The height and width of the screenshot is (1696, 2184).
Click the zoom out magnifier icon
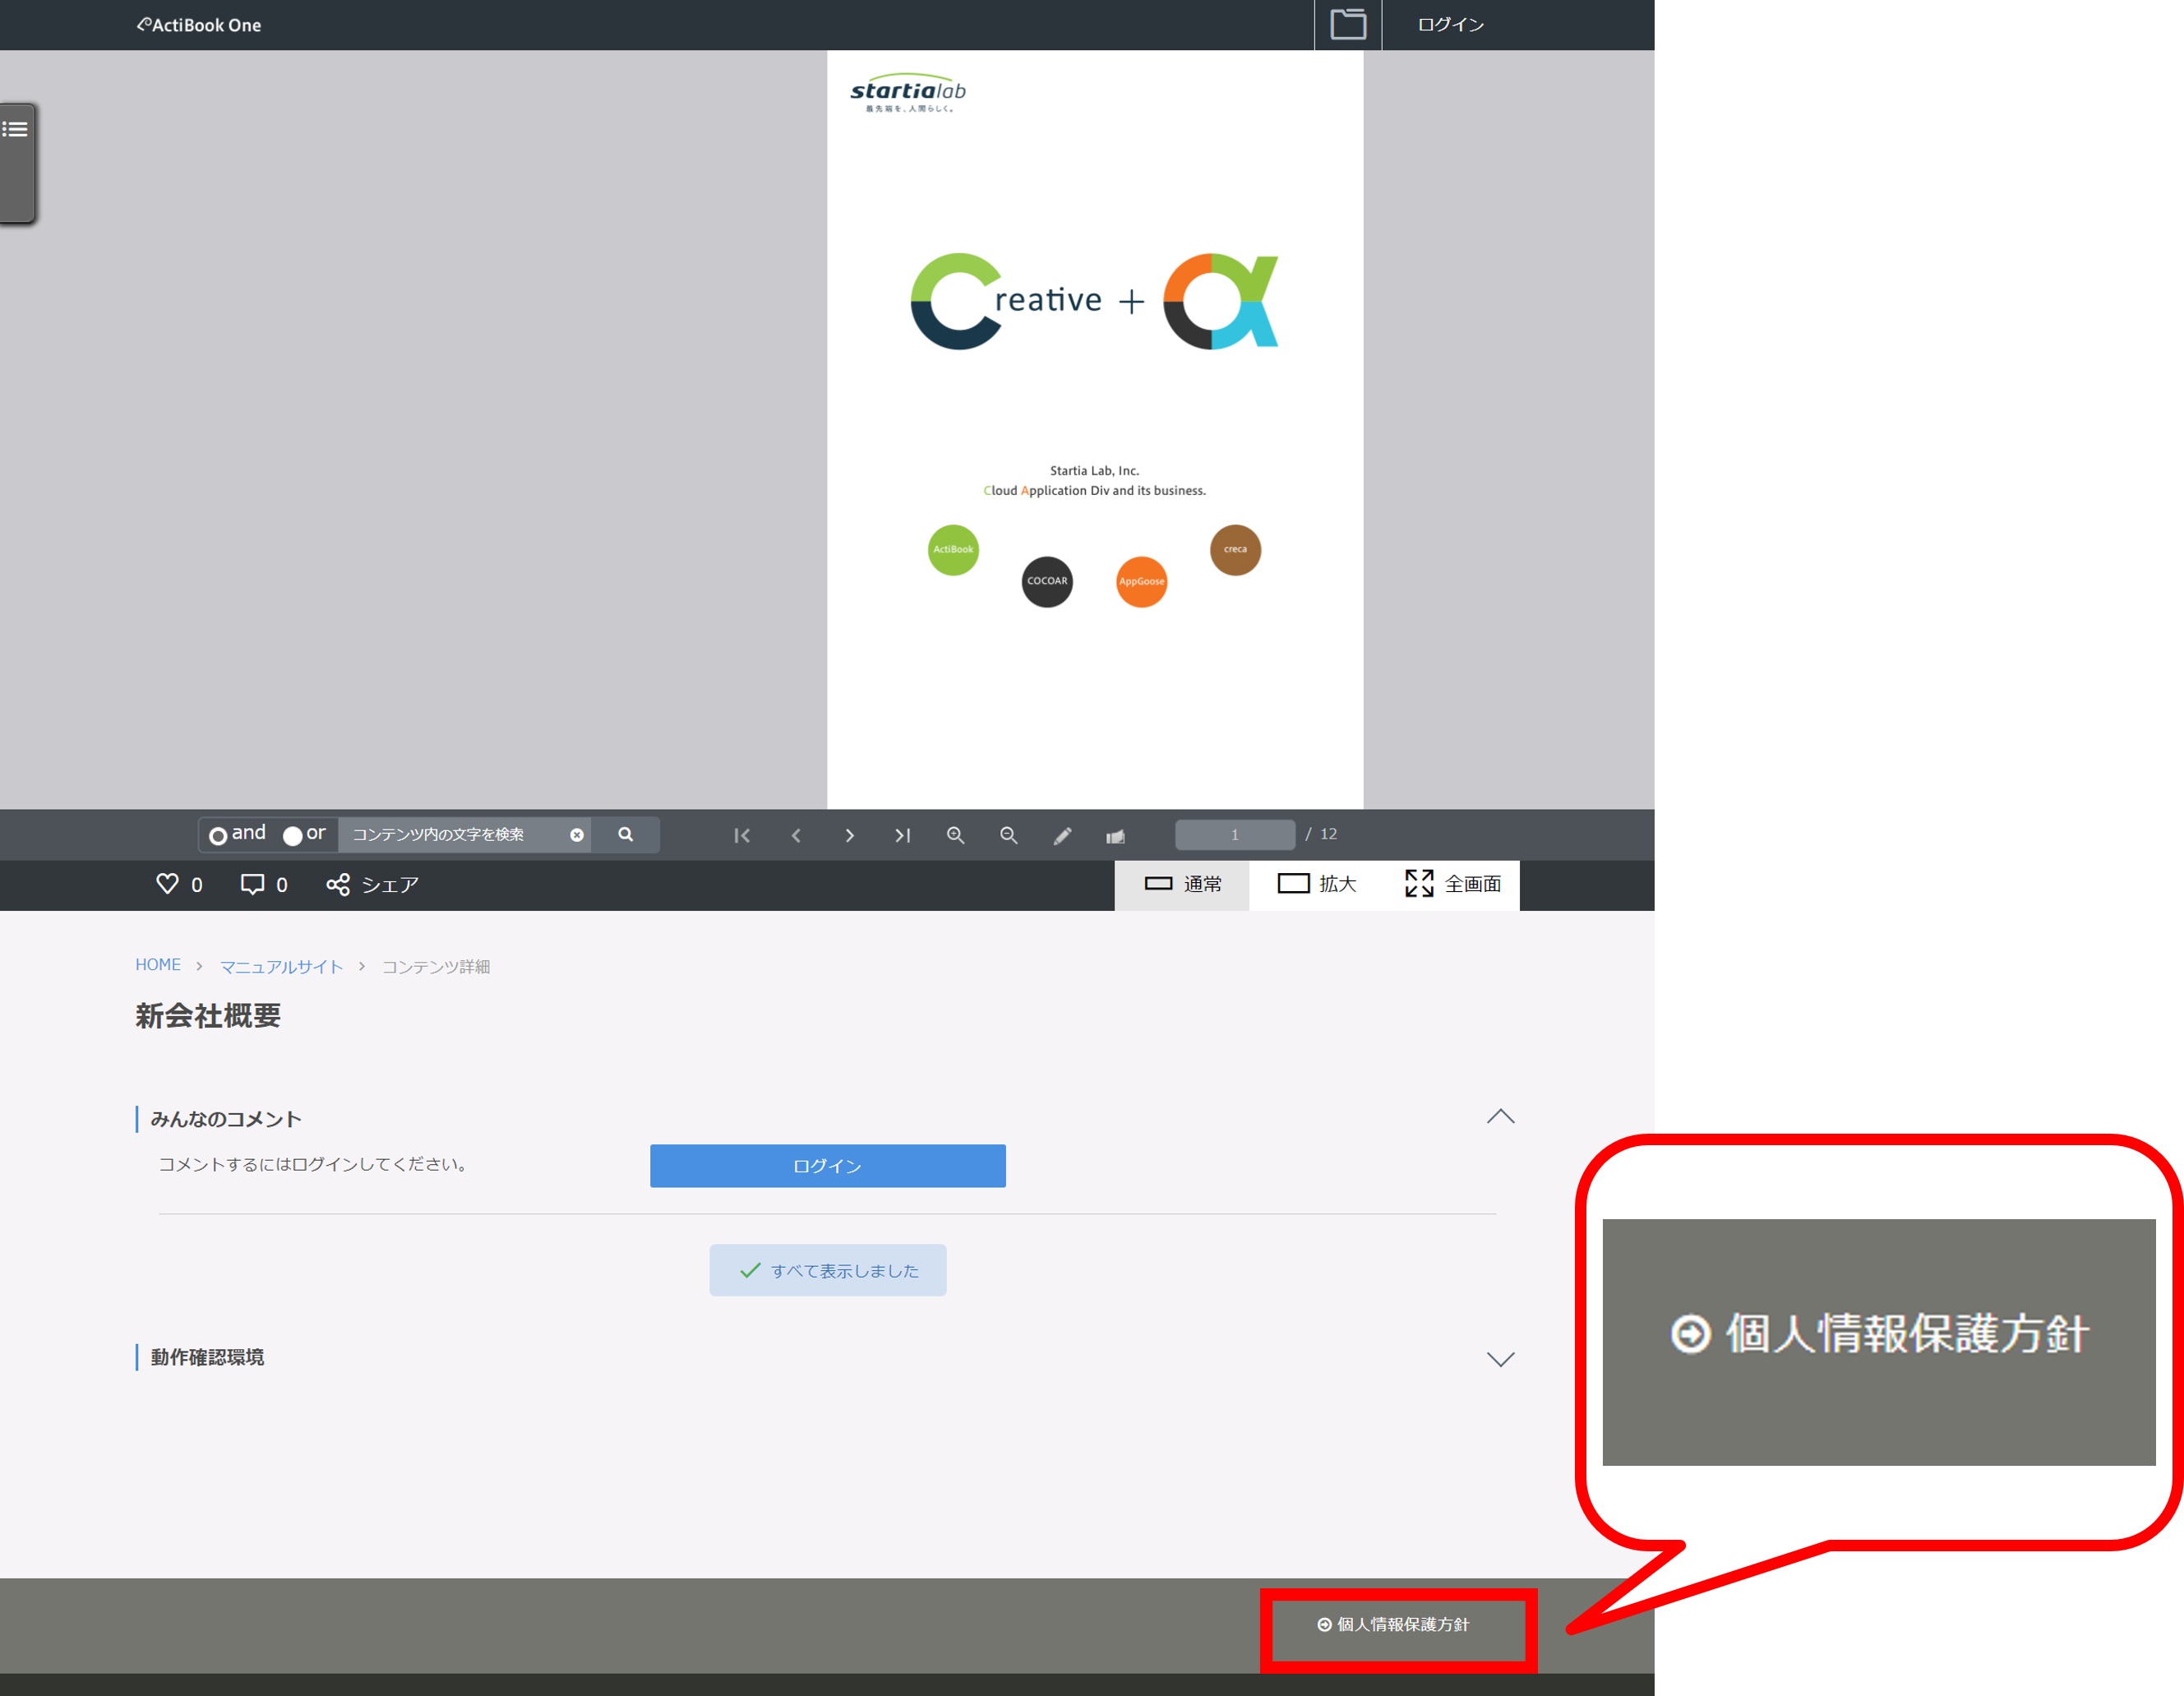click(x=1009, y=835)
